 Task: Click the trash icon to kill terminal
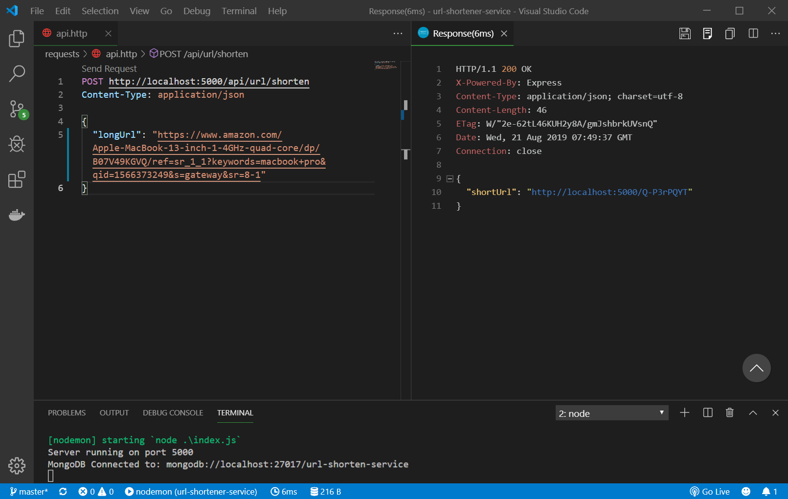point(729,413)
